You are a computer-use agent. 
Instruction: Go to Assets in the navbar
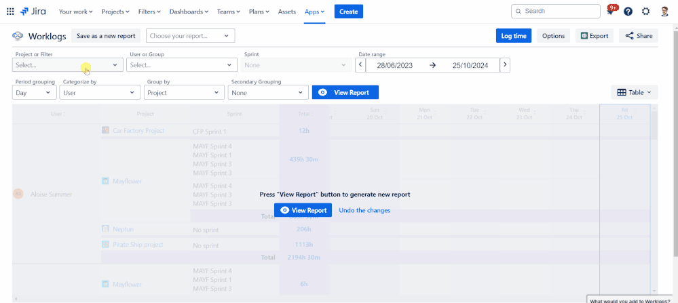[x=286, y=12]
